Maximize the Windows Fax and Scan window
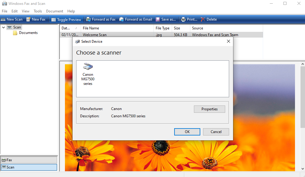 point(285,4)
